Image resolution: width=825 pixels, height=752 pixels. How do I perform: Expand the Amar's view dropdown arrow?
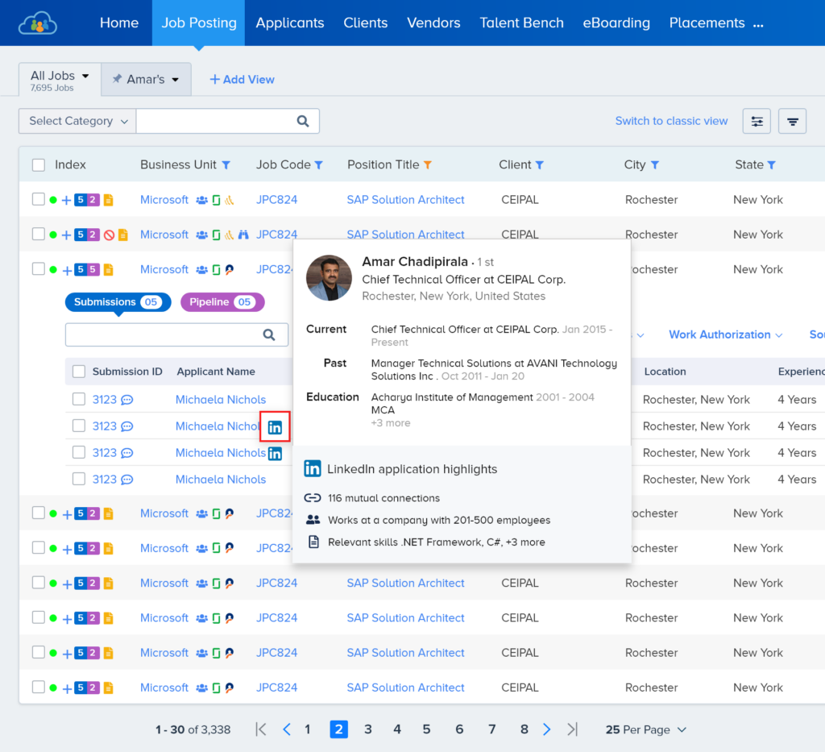coord(176,80)
